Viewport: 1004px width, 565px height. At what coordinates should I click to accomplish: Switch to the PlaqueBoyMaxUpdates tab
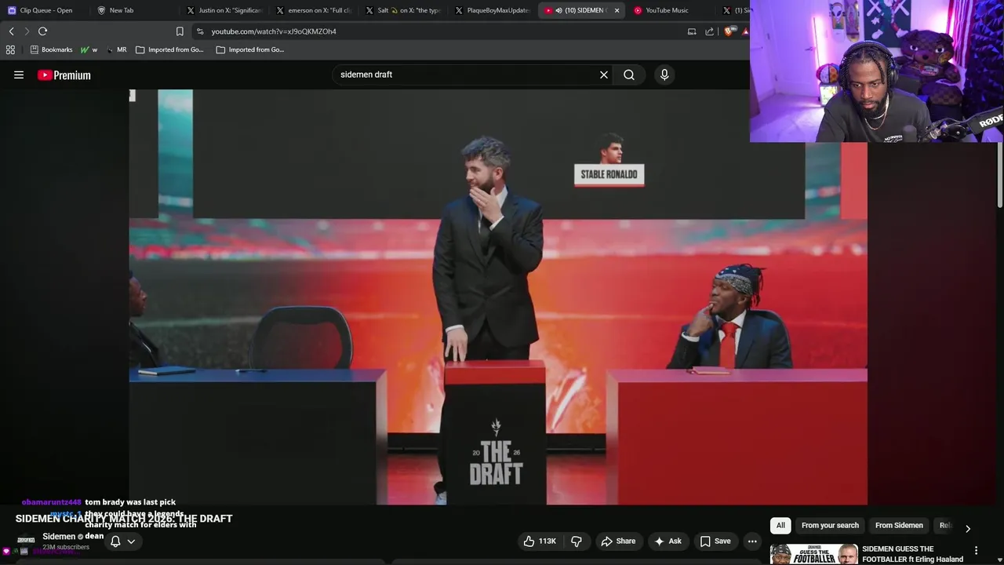click(x=493, y=10)
